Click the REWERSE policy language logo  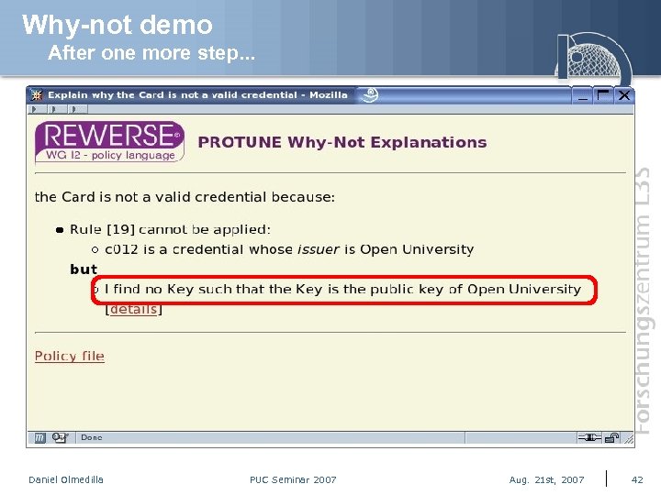pyautogui.click(x=109, y=142)
